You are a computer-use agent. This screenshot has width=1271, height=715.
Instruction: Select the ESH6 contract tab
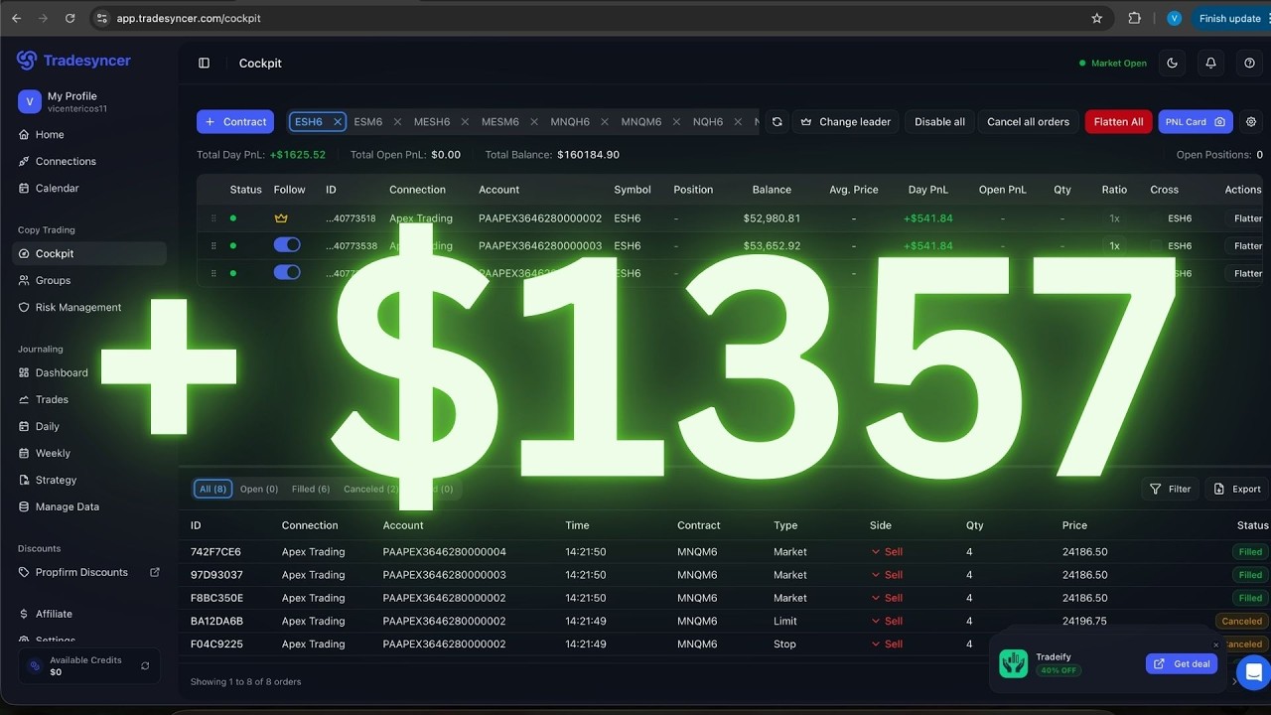click(309, 122)
